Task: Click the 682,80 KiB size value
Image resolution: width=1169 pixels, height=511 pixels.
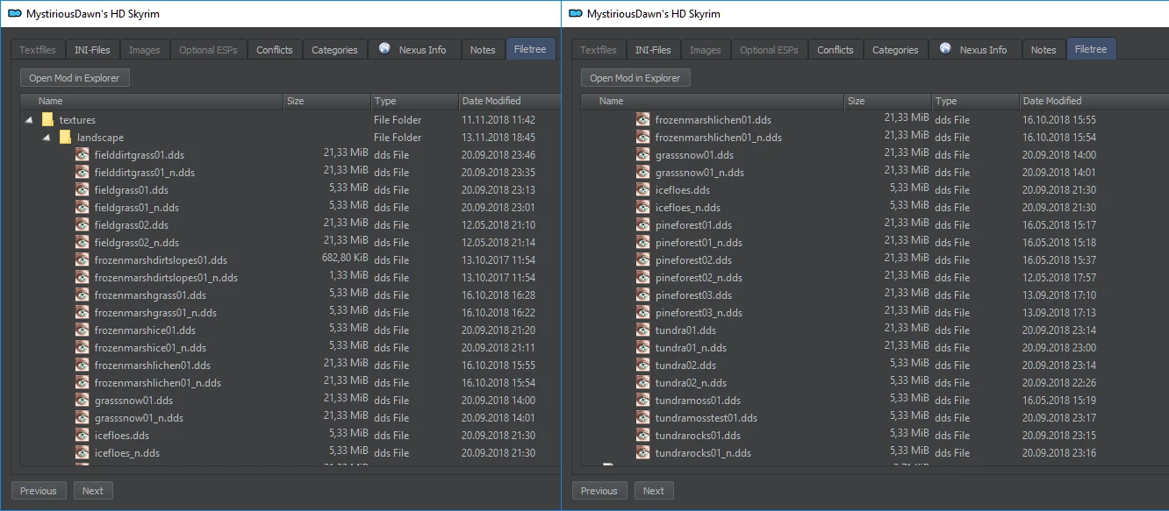Action: (345, 259)
